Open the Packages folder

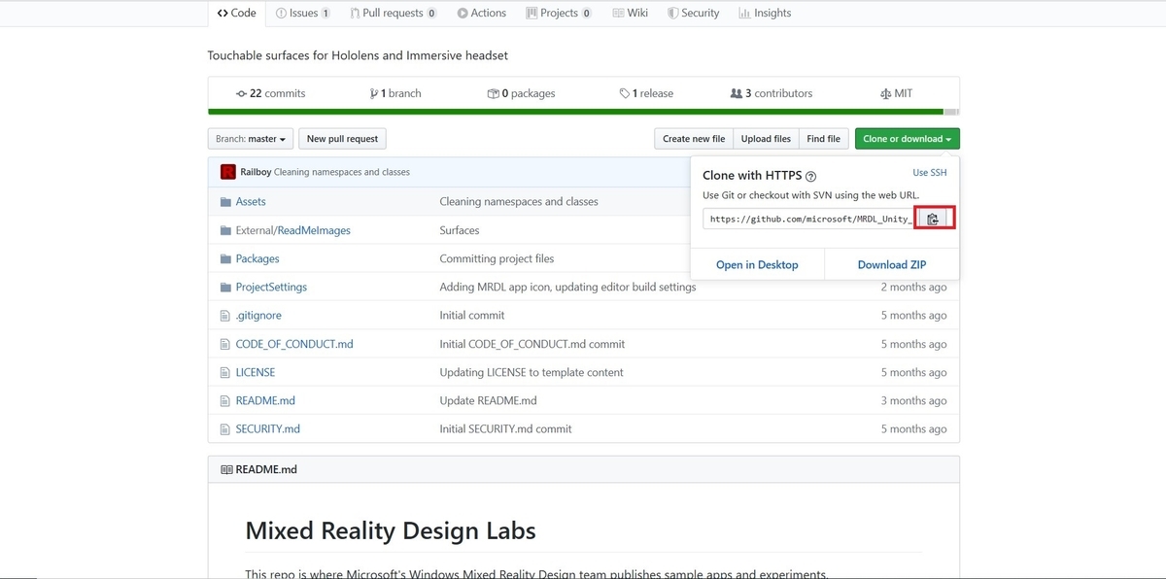pos(257,259)
